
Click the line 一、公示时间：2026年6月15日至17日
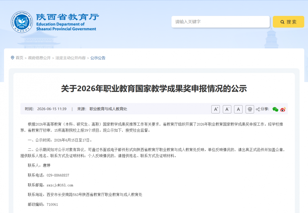click(60, 140)
